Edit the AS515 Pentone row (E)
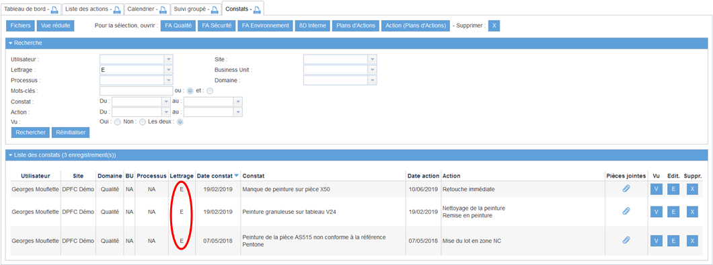 [x=673, y=241]
